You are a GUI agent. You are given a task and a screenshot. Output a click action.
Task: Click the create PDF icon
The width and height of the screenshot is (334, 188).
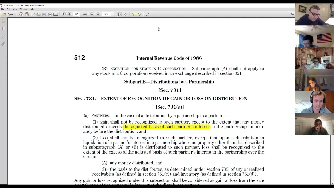[x=27, y=14]
